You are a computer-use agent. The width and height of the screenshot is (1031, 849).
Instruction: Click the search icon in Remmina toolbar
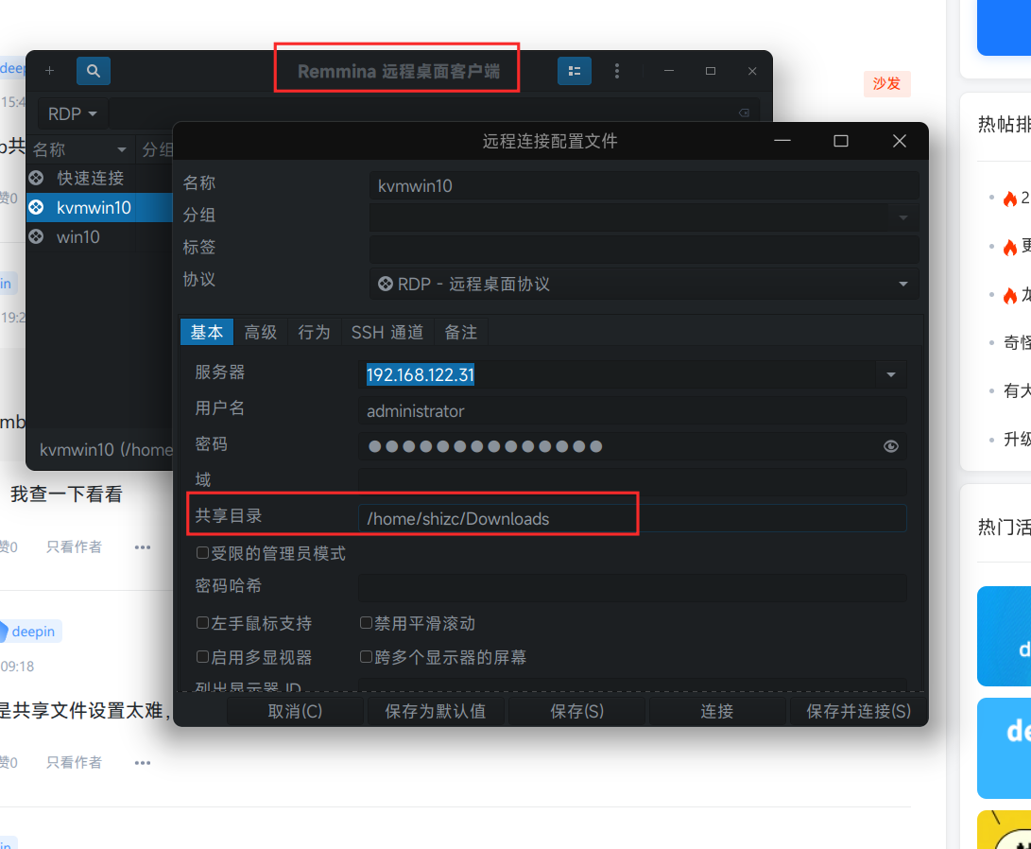pos(94,71)
